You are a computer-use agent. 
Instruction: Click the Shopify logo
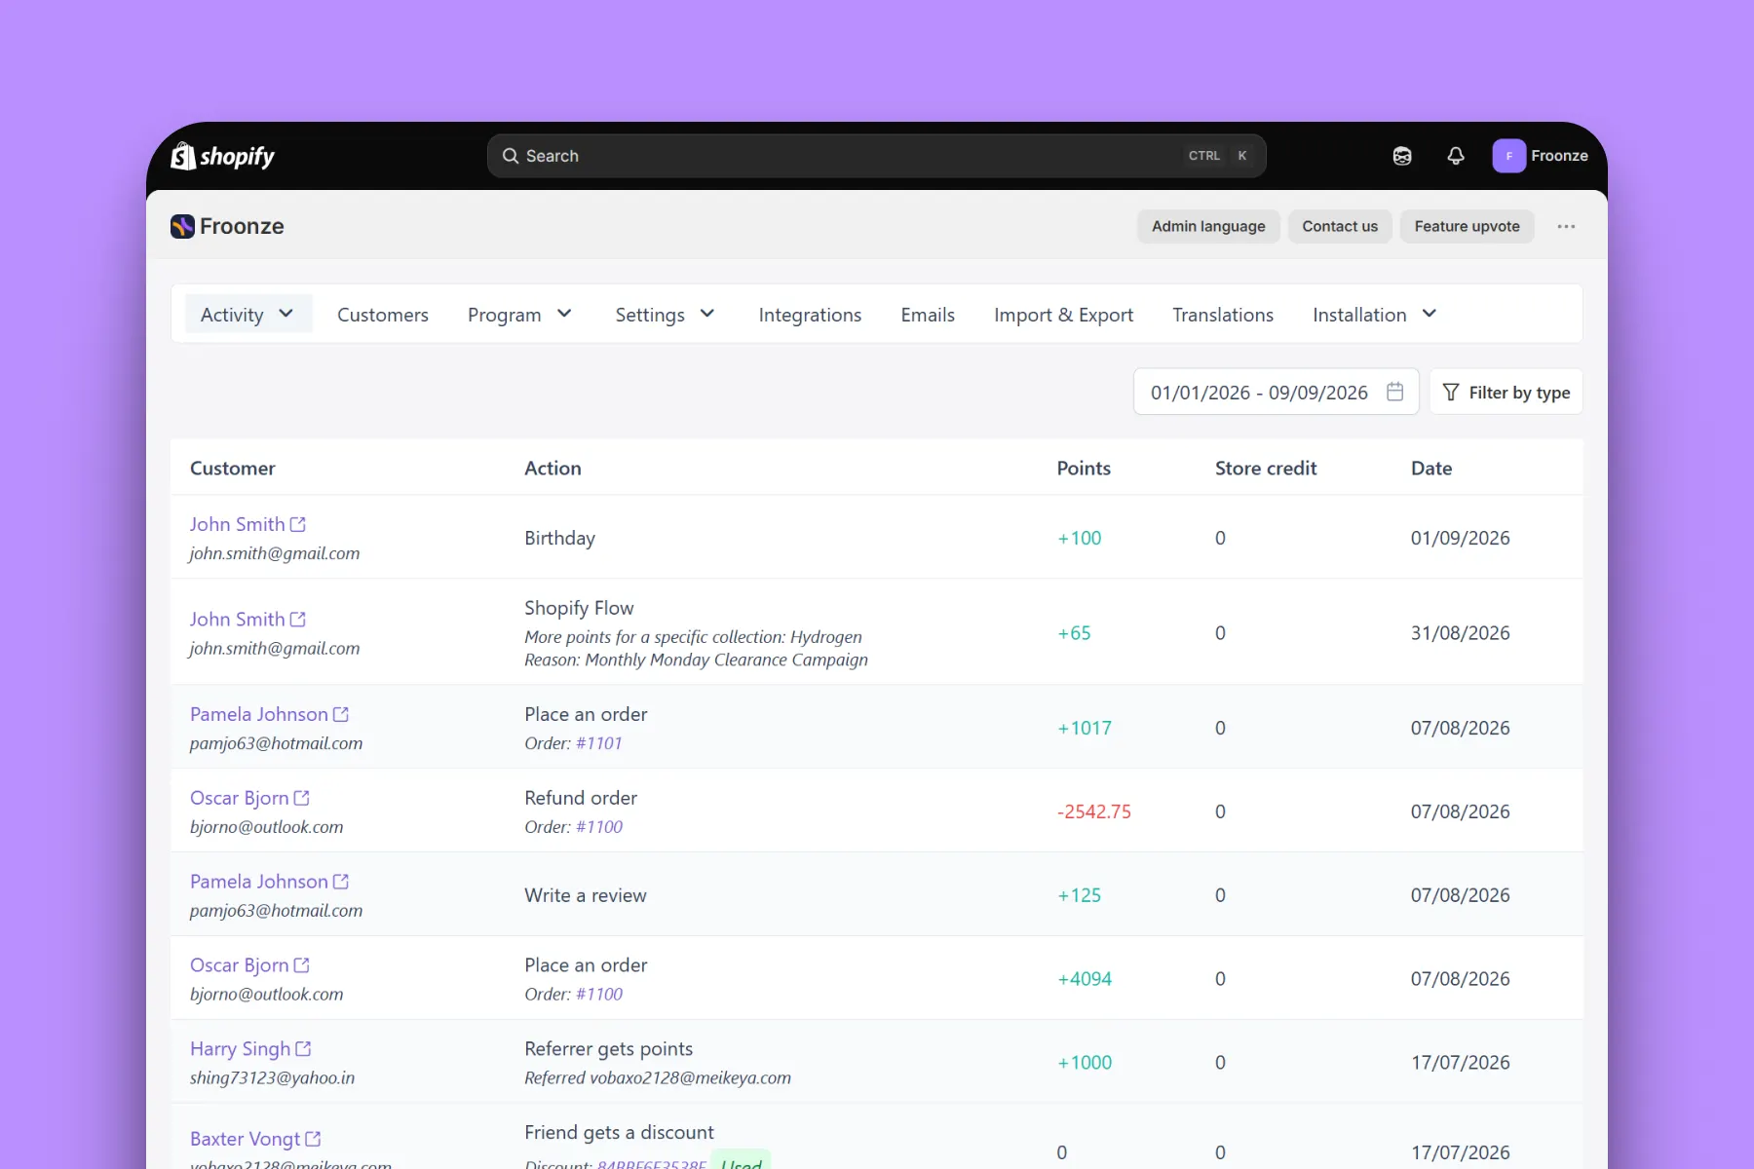pyautogui.click(x=222, y=156)
